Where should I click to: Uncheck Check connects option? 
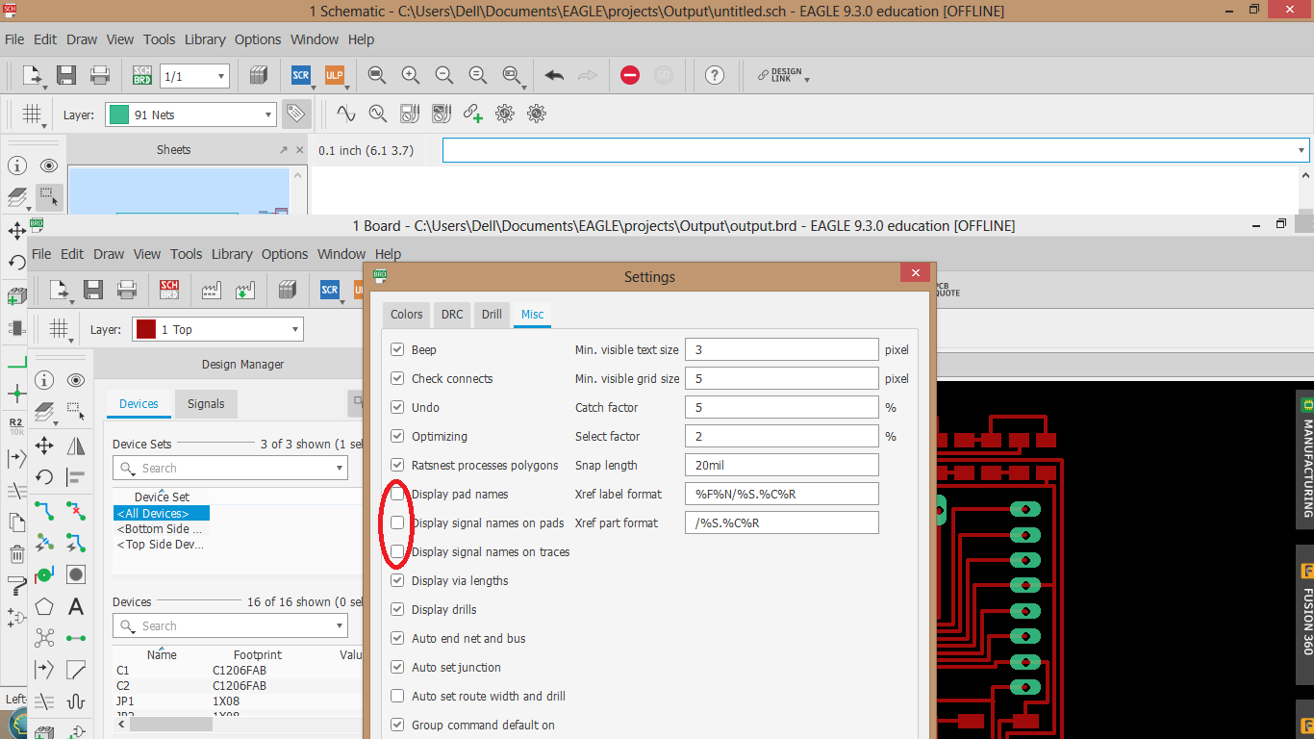tap(397, 378)
